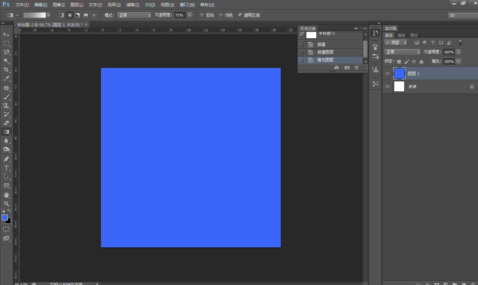Open the collapsed History panel icon
The width and height of the screenshot is (478, 285).
375,33
